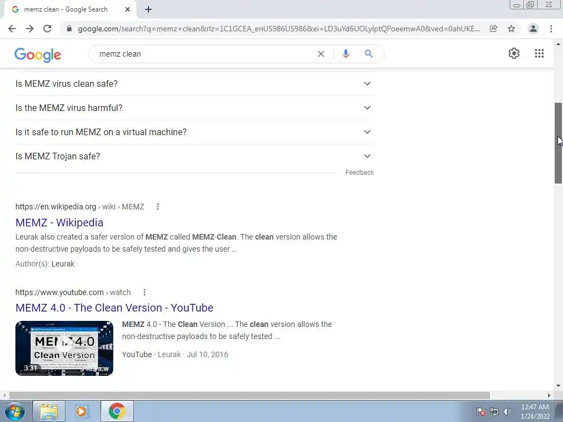Open three-dot options for the Wikipedia result
Viewport: 563px width, 422px height.
(158, 207)
